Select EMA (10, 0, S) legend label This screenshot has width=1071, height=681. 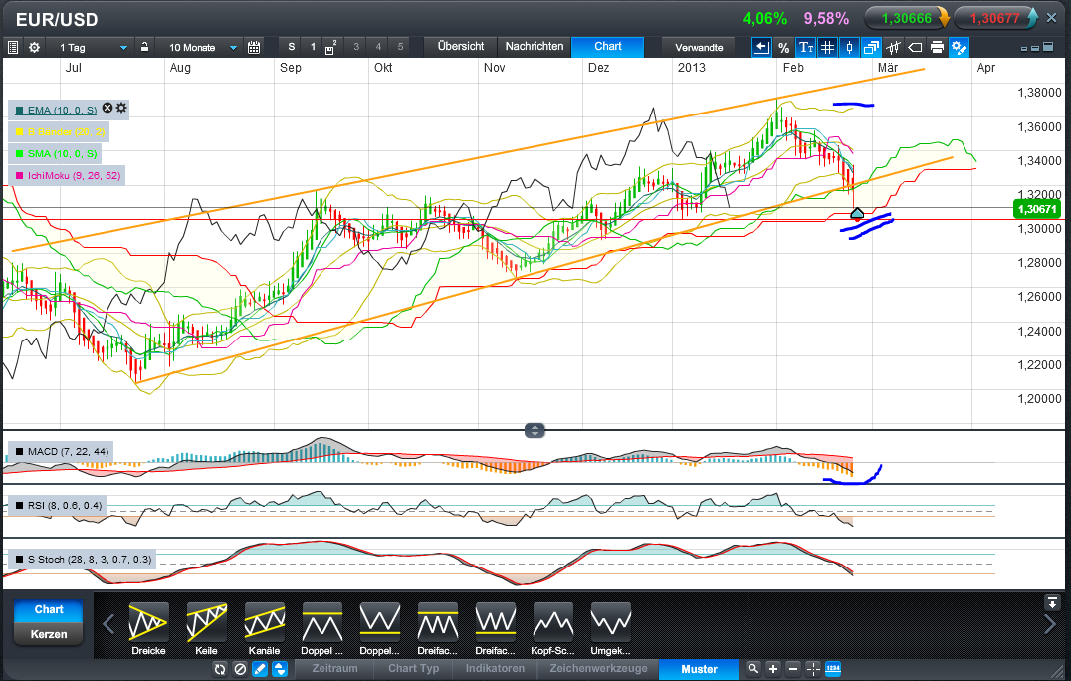(x=62, y=110)
